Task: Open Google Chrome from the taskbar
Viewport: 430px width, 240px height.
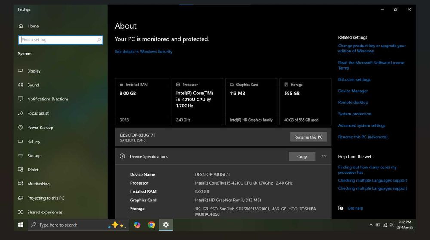Action: [x=151, y=225]
